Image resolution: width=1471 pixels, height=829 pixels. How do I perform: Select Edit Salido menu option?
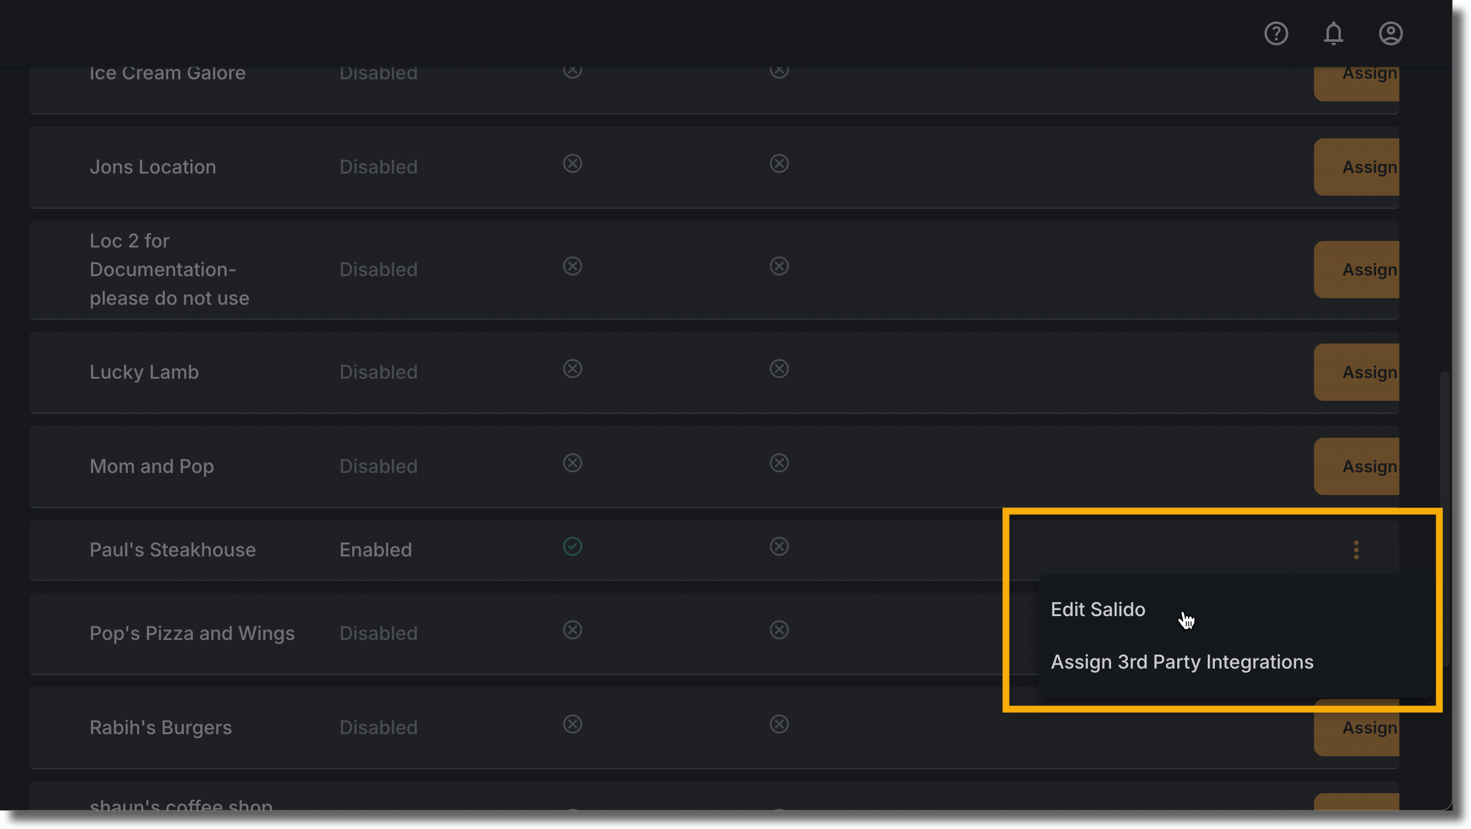pos(1097,610)
